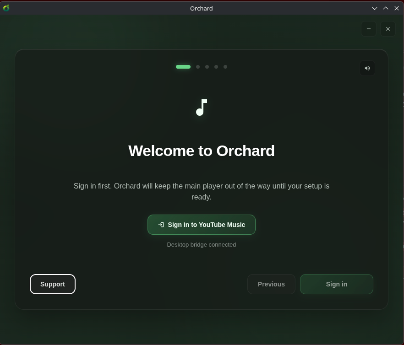The height and width of the screenshot is (345, 404).
Task: Click the 'Desktop bridge connected' status text
Action: 202,245
